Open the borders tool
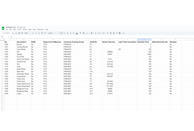 pos(84,33)
